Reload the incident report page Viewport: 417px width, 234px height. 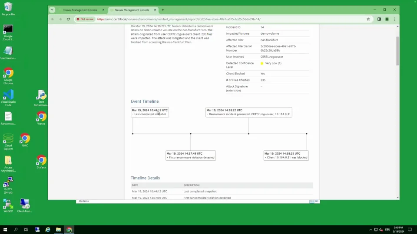point(68,19)
